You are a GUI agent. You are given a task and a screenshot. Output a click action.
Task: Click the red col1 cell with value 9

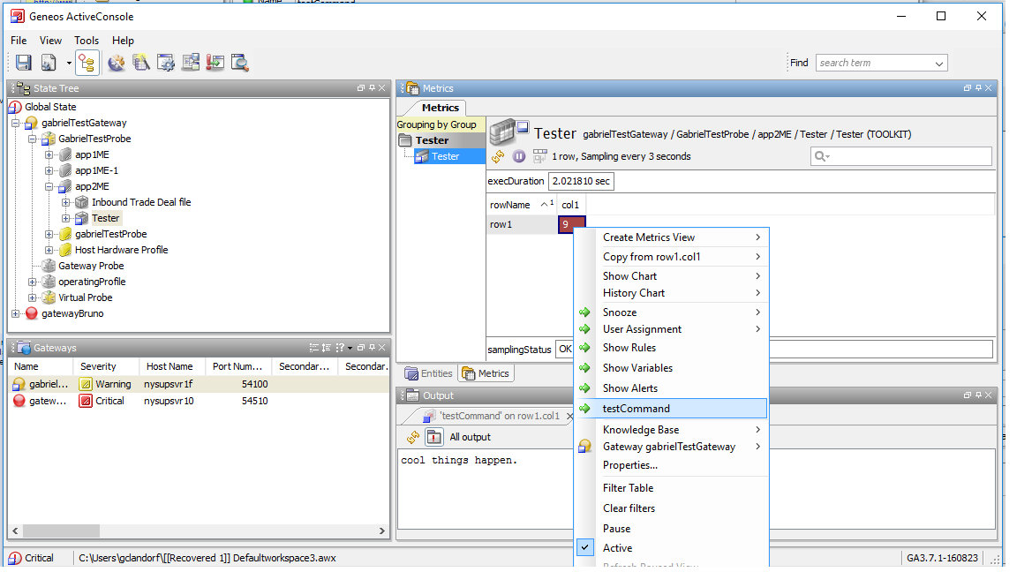571,225
